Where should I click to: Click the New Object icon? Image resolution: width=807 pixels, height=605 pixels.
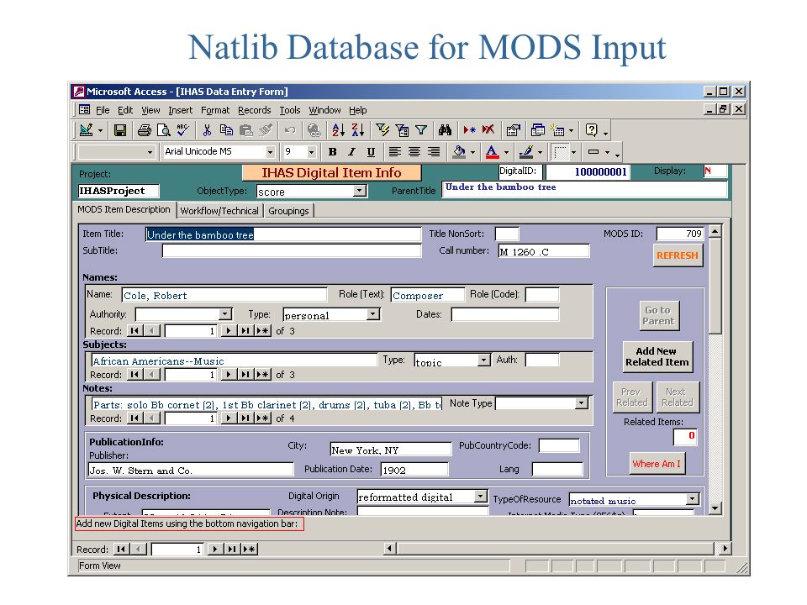tap(557, 131)
